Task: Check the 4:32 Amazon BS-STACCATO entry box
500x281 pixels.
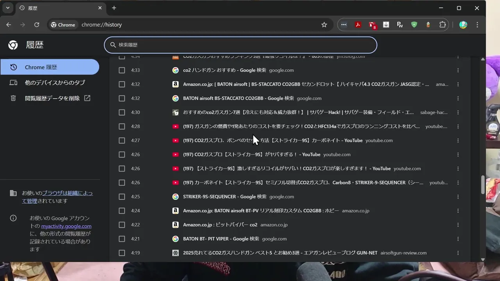Action: (122, 84)
